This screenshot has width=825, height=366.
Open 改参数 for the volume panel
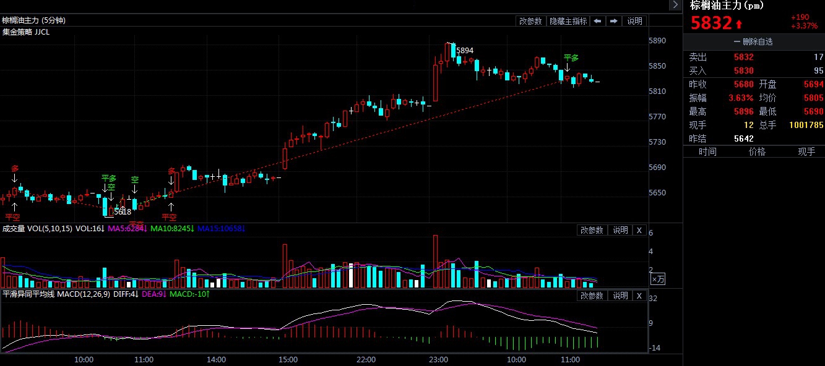coord(592,230)
